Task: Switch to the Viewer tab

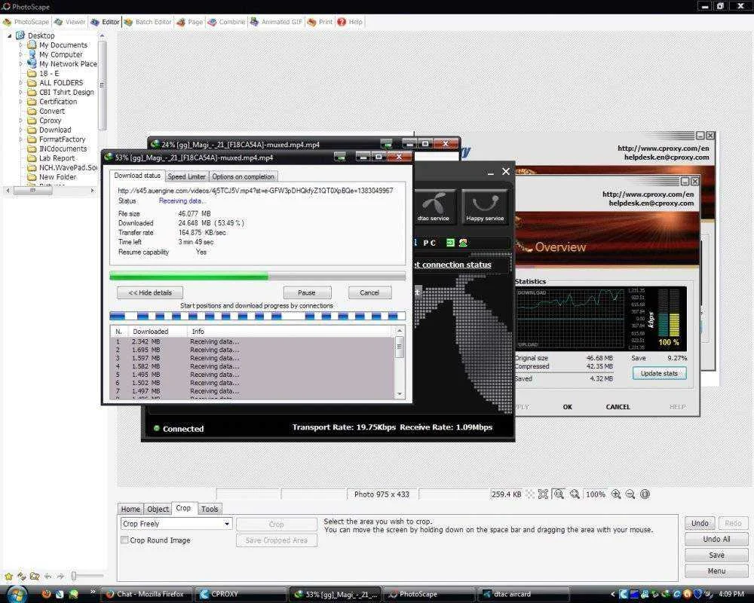Action: coord(69,22)
